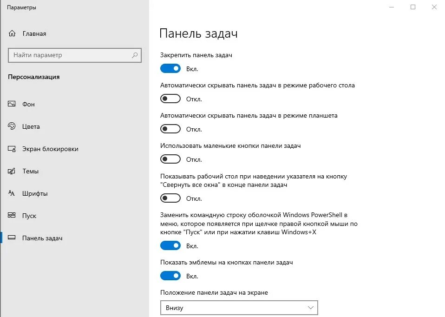Go to Экран блокировки section

(50, 149)
